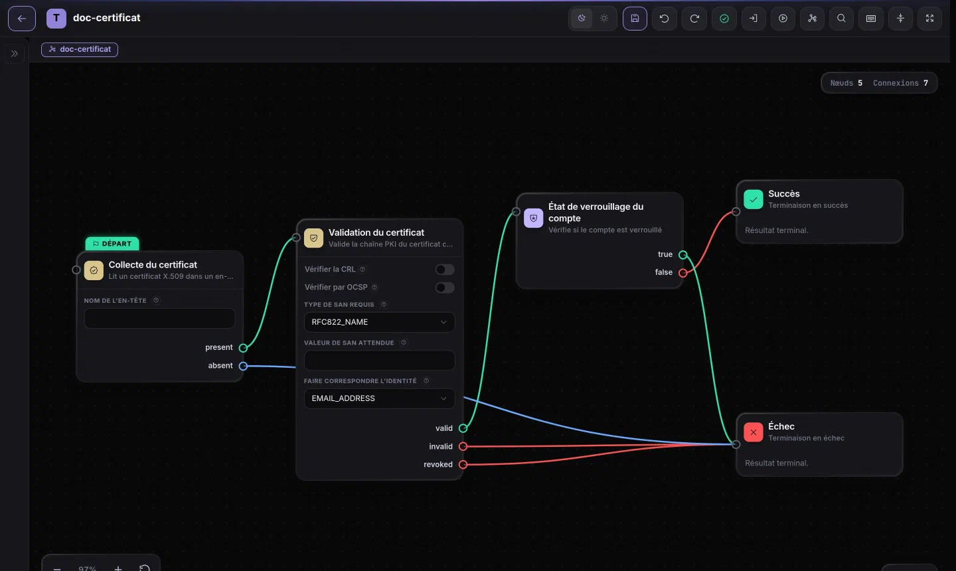Click the Succès node input port

pyautogui.click(x=736, y=212)
